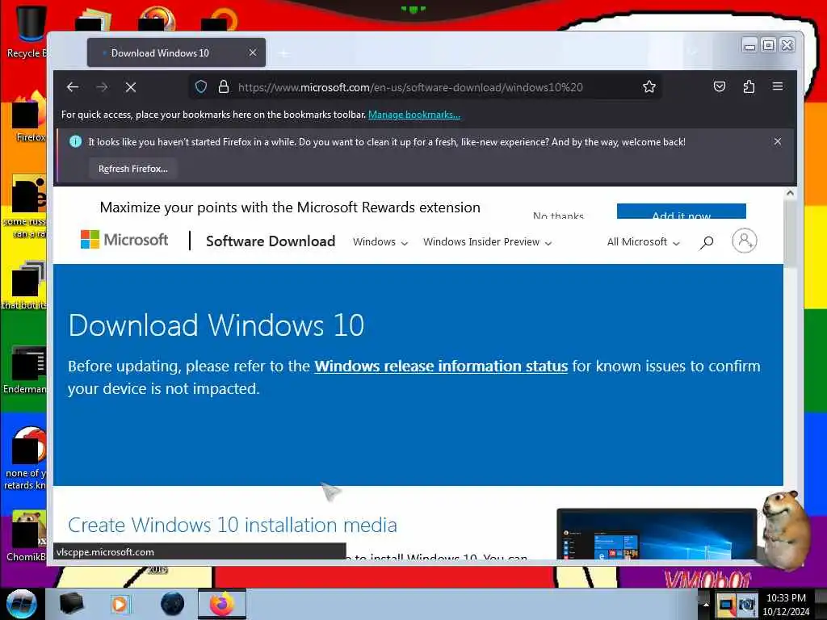Open the tracking protection shield icon
827x620 pixels.
pyautogui.click(x=201, y=87)
